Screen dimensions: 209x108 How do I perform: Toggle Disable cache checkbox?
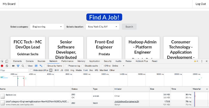[83, 66]
